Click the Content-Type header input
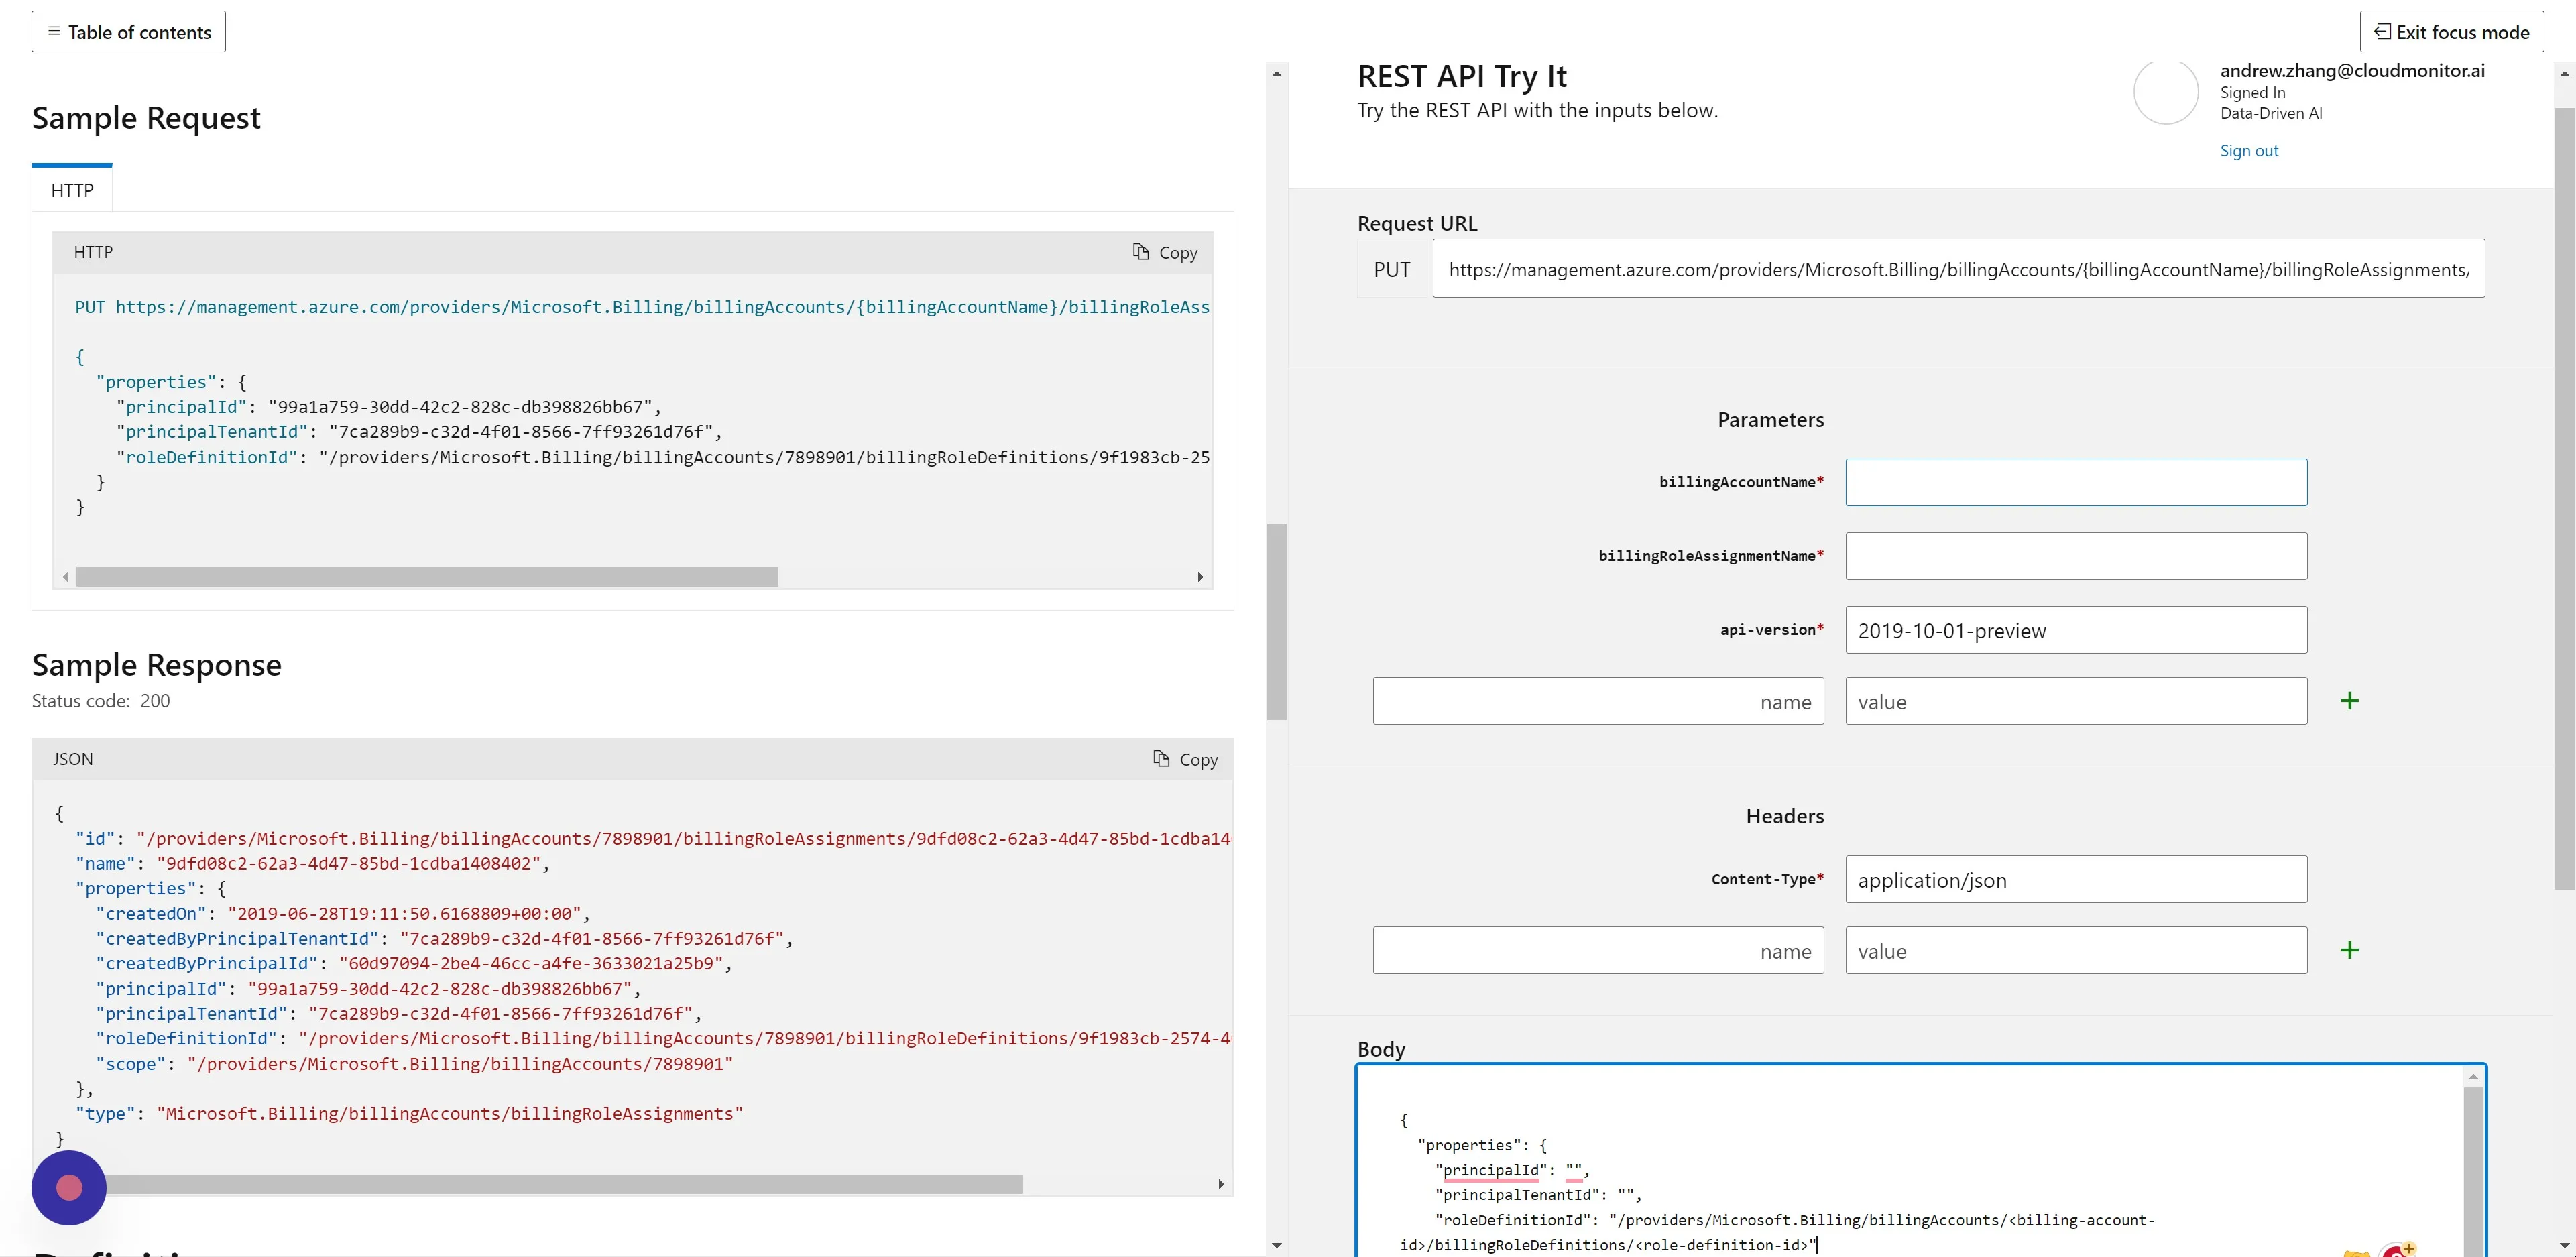Image resolution: width=2576 pixels, height=1257 pixels. (x=2076, y=880)
